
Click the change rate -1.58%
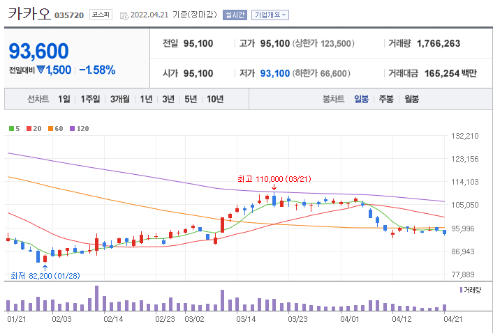pyautogui.click(x=97, y=70)
